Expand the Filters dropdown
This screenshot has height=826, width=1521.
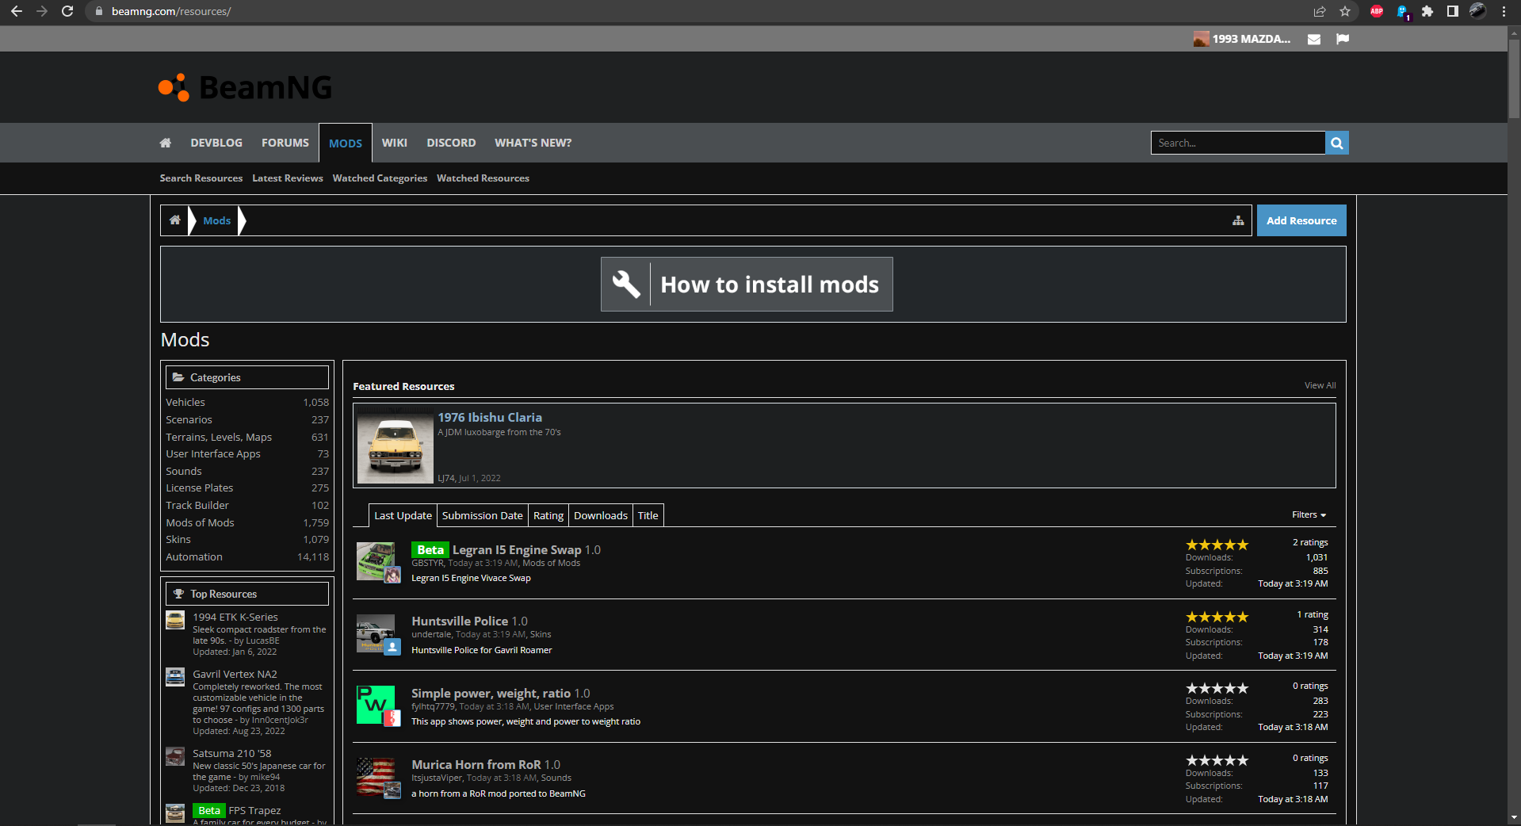coord(1309,514)
